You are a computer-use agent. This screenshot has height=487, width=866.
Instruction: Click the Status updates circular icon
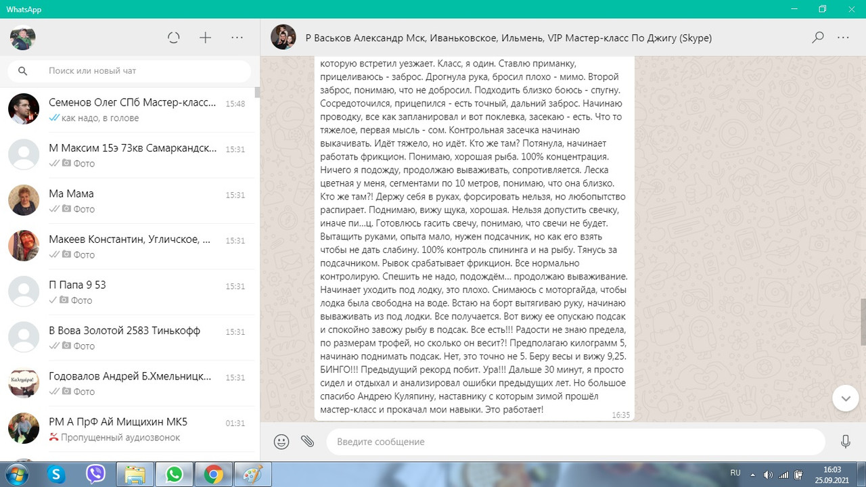[x=173, y=37]
